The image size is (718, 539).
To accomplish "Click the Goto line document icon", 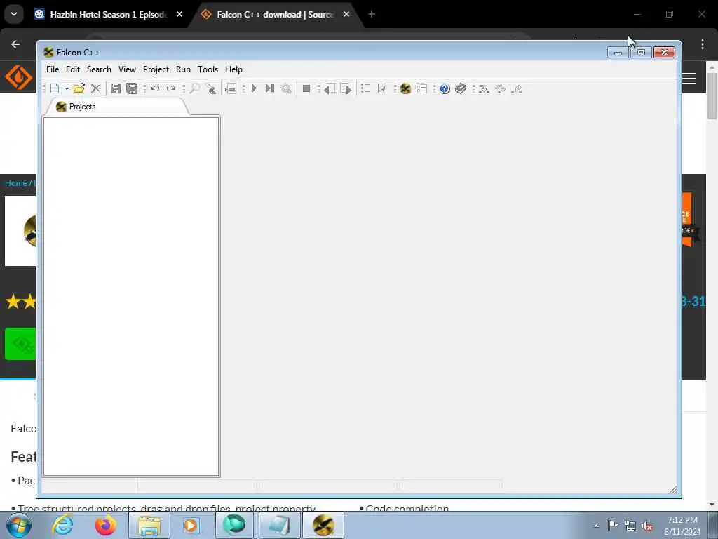I will tap(382, 88).
